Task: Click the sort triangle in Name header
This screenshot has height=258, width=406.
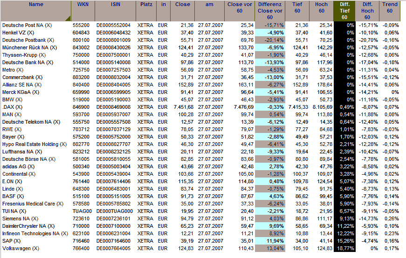Action: coord(68,18)
